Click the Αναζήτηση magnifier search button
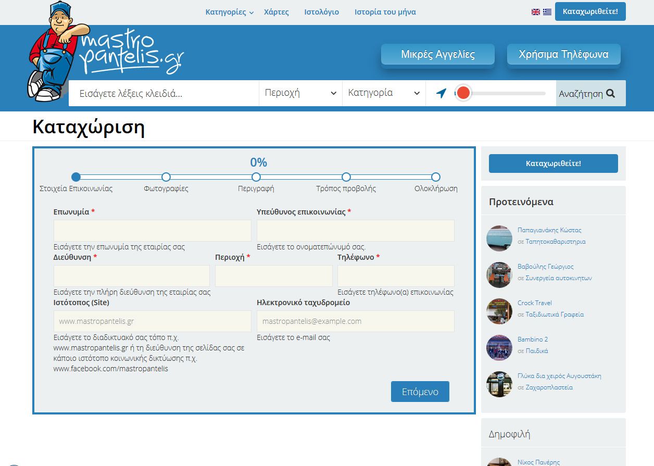The width and height of the screenshot is (654, 466). 590,94
